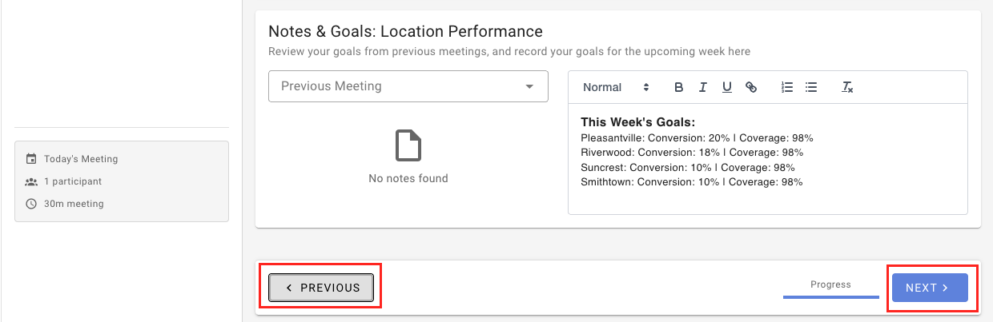
Task: Open the Previous Meeting dropdown
Action: (x=408, y=86)
